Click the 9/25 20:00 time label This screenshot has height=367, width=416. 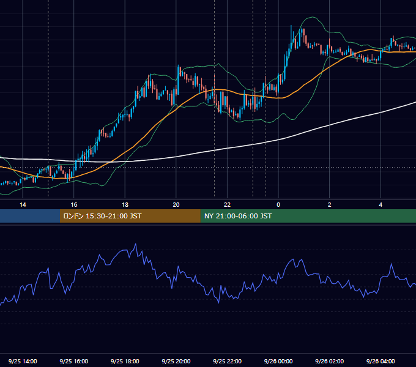[x=176, y=361]
